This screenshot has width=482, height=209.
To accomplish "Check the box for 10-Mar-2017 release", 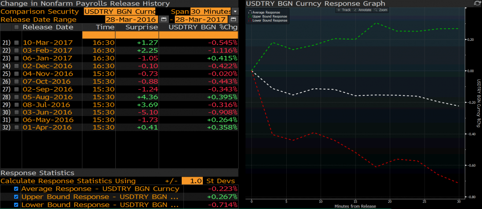I will coord(16,42).
